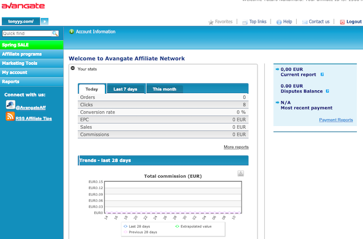Log out via the Logout link

(x=354, y=22)
